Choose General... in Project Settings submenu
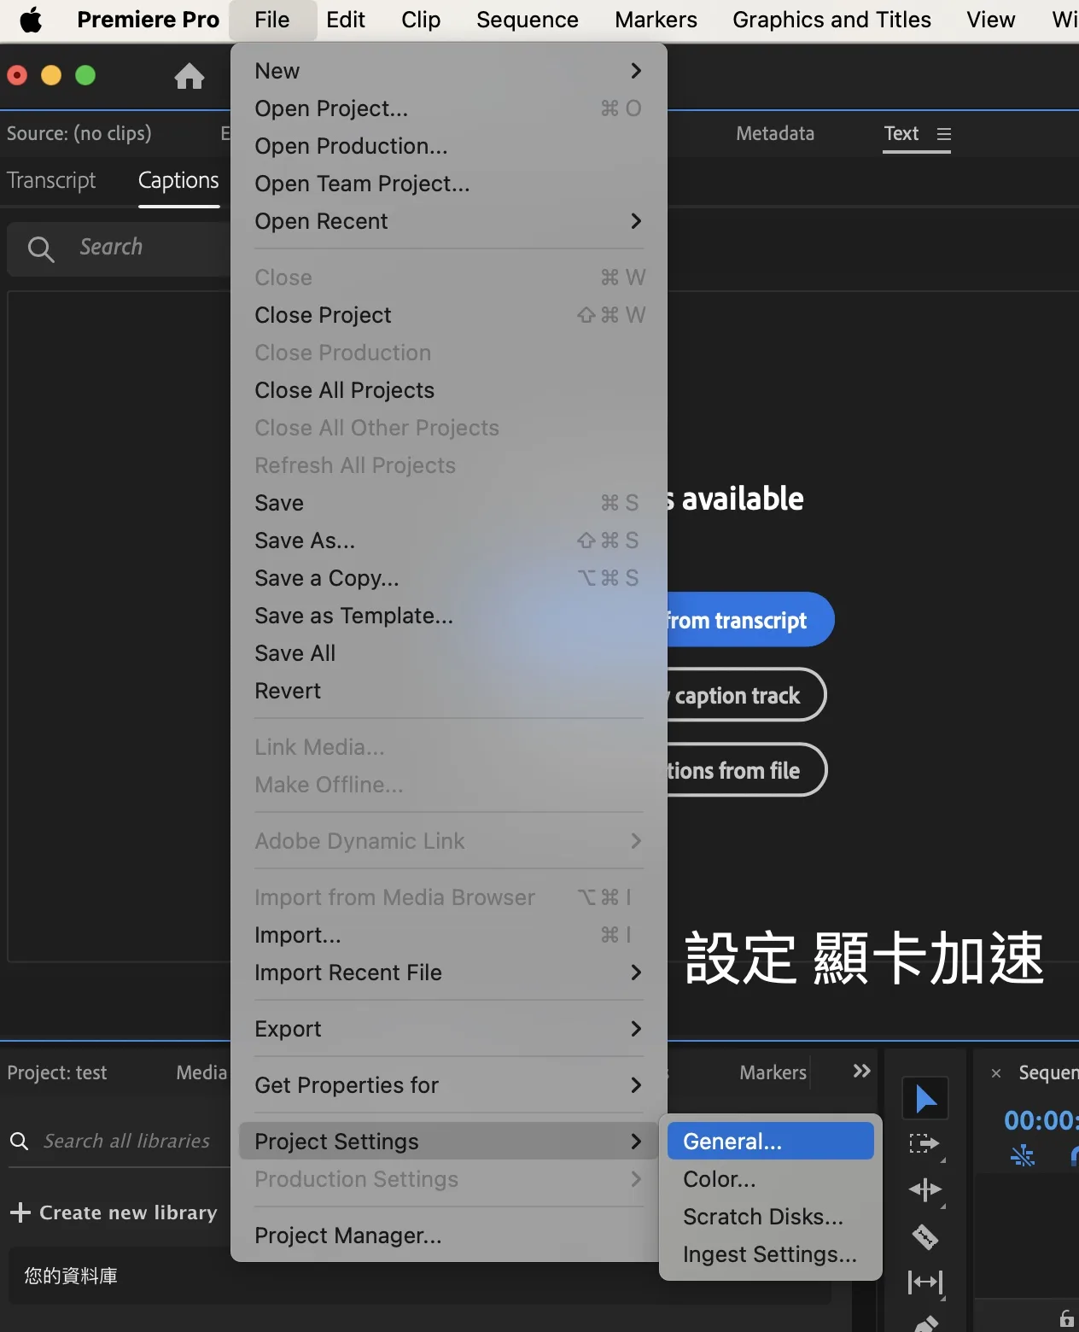 [770, 1142]
